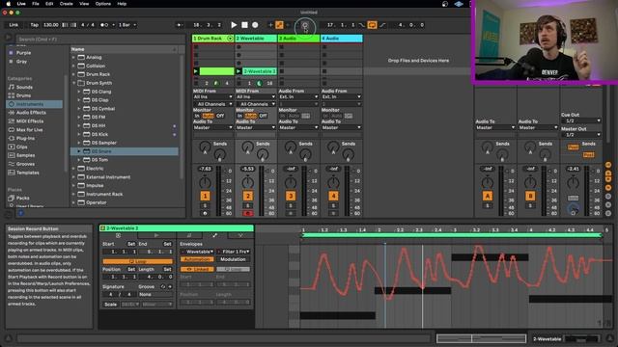
Task: Select Max for Live category
Action: (x=29, y=130)
